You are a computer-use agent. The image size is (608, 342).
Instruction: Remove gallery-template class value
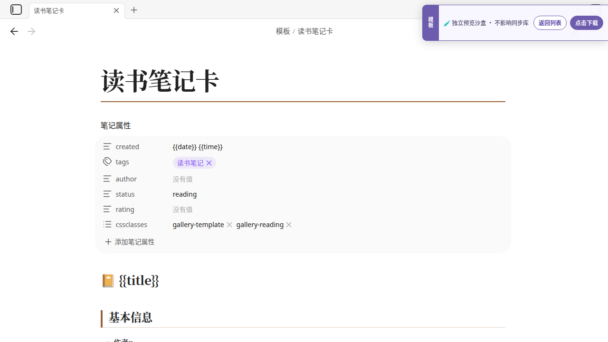(229, 225)
